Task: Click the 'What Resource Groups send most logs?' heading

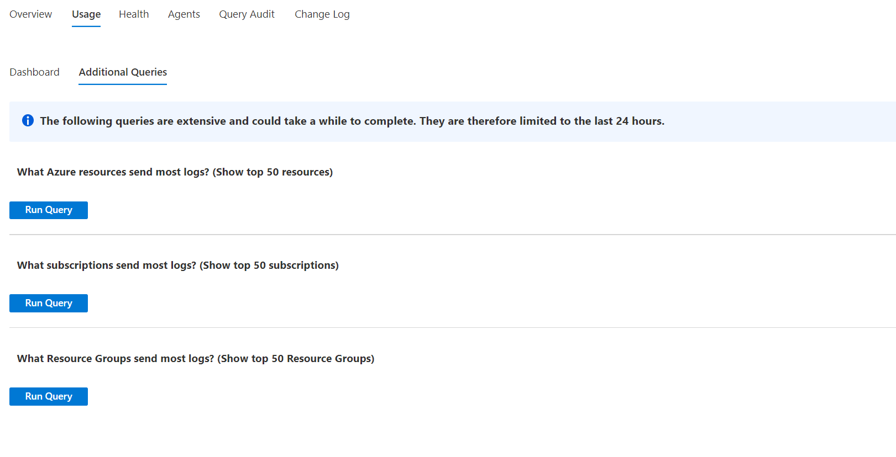Action: coord(116,359)
